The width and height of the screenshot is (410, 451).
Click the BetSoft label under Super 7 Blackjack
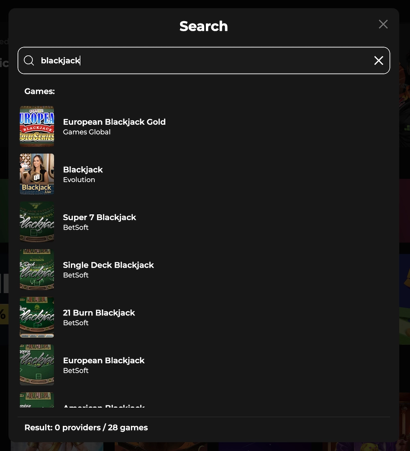tap(76, 228)
